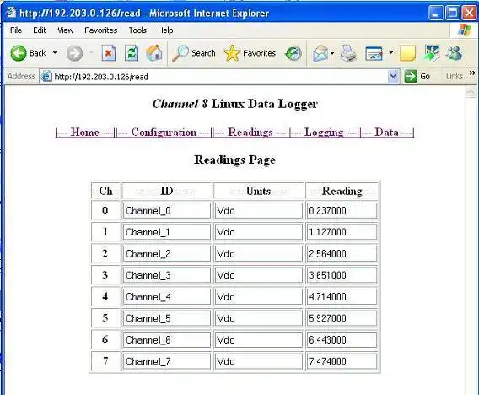Image resolution: width=479 pixels, height=395 pixels.
Task: Click the '-- Reading --' column header
Action: 342,191
